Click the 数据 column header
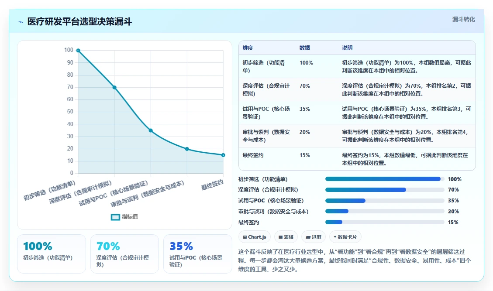 click(305, 48)
